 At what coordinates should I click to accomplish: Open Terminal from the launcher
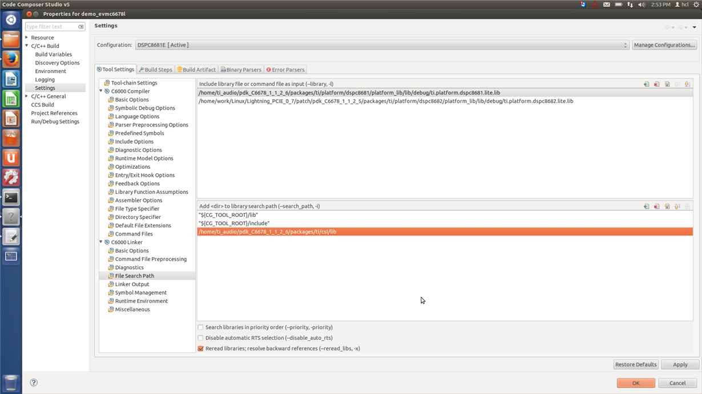click(x=11, y=198)
